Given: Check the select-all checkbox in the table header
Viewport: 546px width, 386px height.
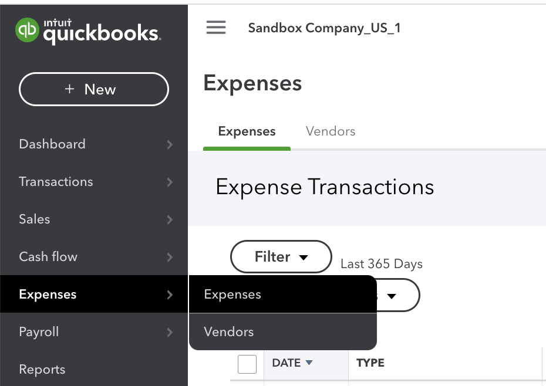Looking at the screenshot, I should (247, 364).
